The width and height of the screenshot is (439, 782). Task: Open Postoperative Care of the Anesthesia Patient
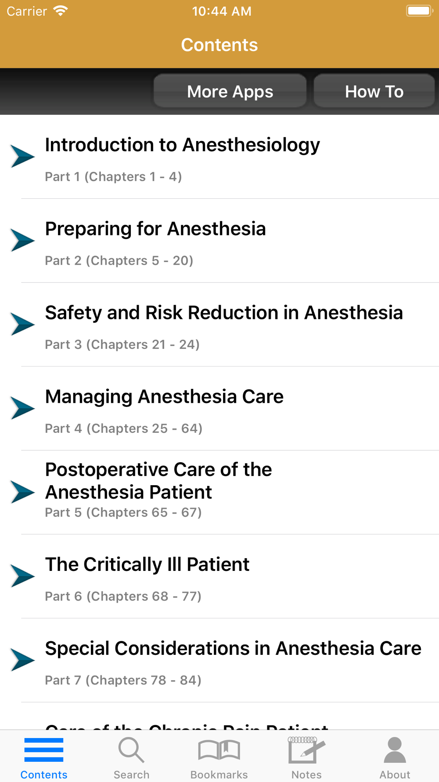[158, 481]
